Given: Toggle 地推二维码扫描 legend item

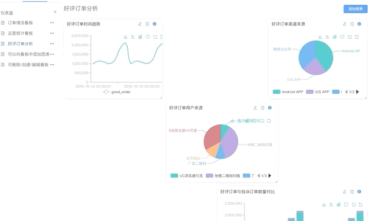Looking at the screenshot, I should [x=223, y=176].
